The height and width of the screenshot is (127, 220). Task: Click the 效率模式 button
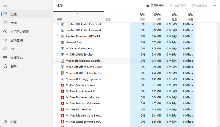(x=199, y=6)
